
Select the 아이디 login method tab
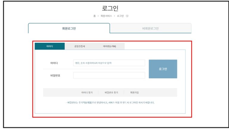coord(49,46)
